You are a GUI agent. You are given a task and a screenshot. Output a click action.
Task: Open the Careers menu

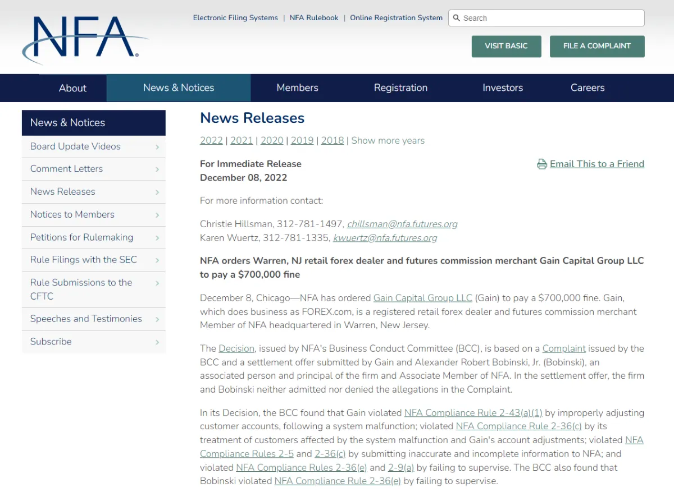tap(588, 88)
